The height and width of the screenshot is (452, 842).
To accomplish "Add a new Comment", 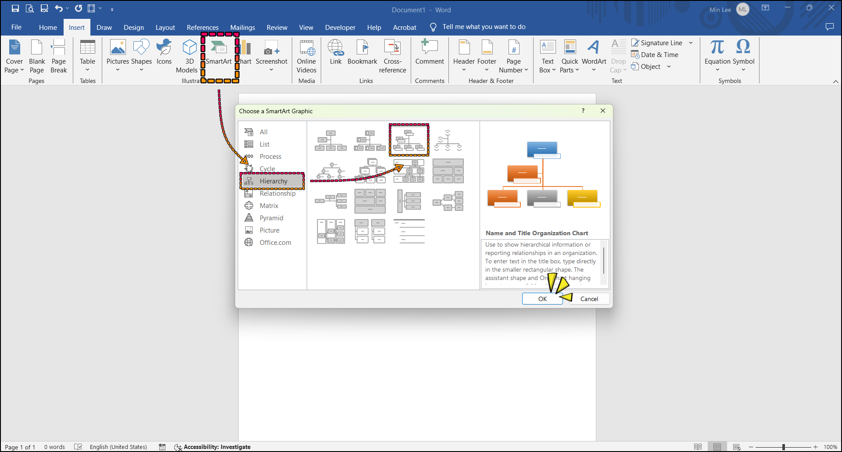I will (x=430, y=52).
